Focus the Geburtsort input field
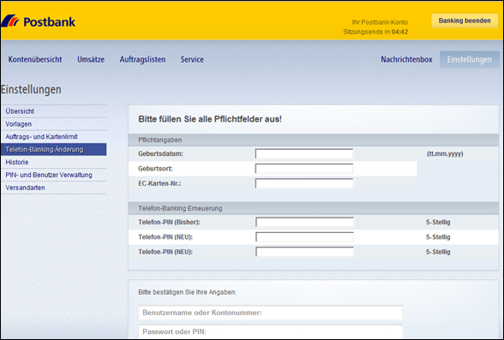 click(x=304, y=169)
